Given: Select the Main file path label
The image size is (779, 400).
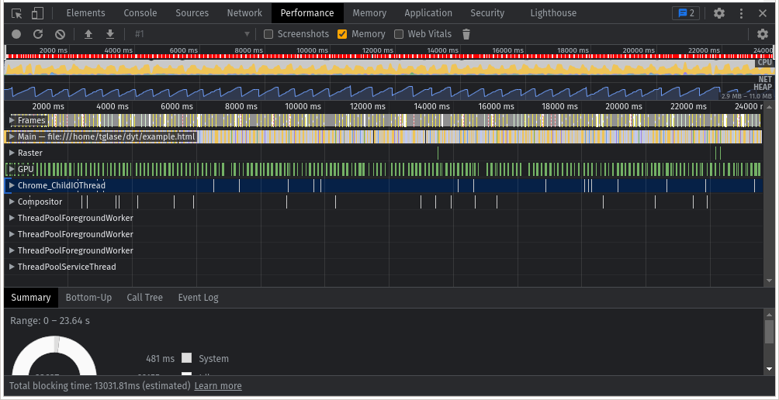Looking at the screenshot, I should pyautogui.click(x=107, y=136).
